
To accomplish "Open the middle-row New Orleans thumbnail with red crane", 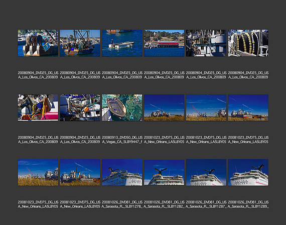I will pyautogui.click(x=206, y=107).
